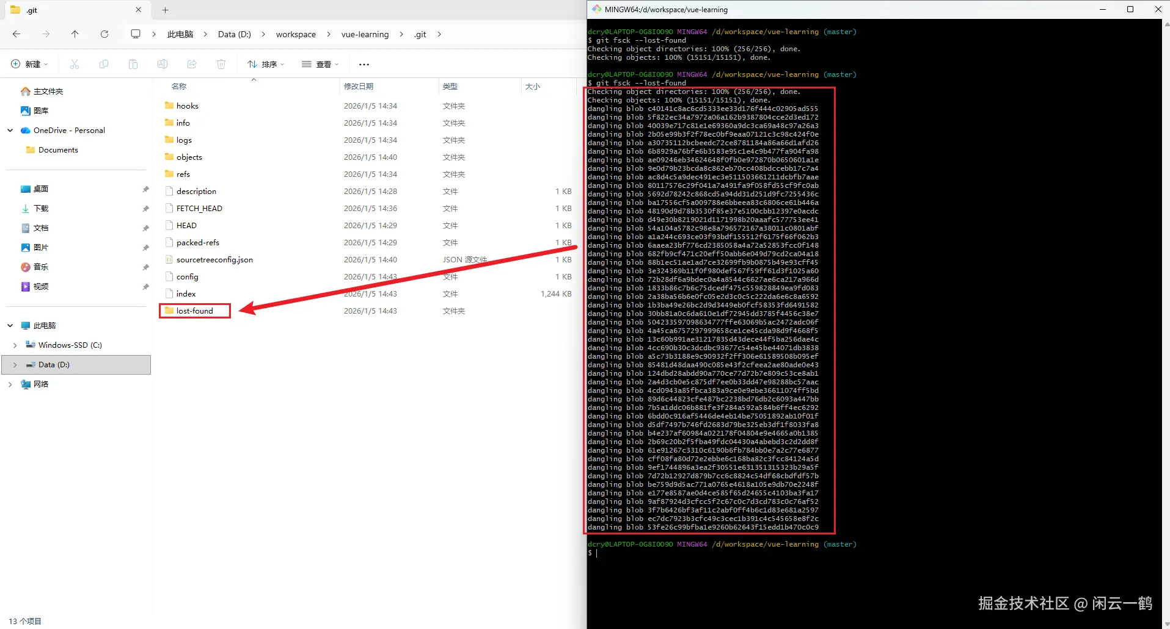Click 此电脑 in the address breadcrumb
Image resolution: width=1170 pixels, height=629 pixels.
pyautogui.click(x=180, y=34)
